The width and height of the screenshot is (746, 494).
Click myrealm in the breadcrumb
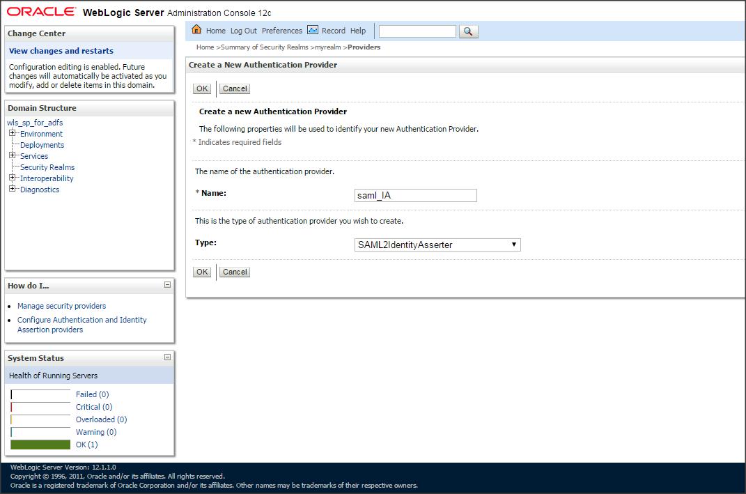pyautogui.click(x=328, y=47)
